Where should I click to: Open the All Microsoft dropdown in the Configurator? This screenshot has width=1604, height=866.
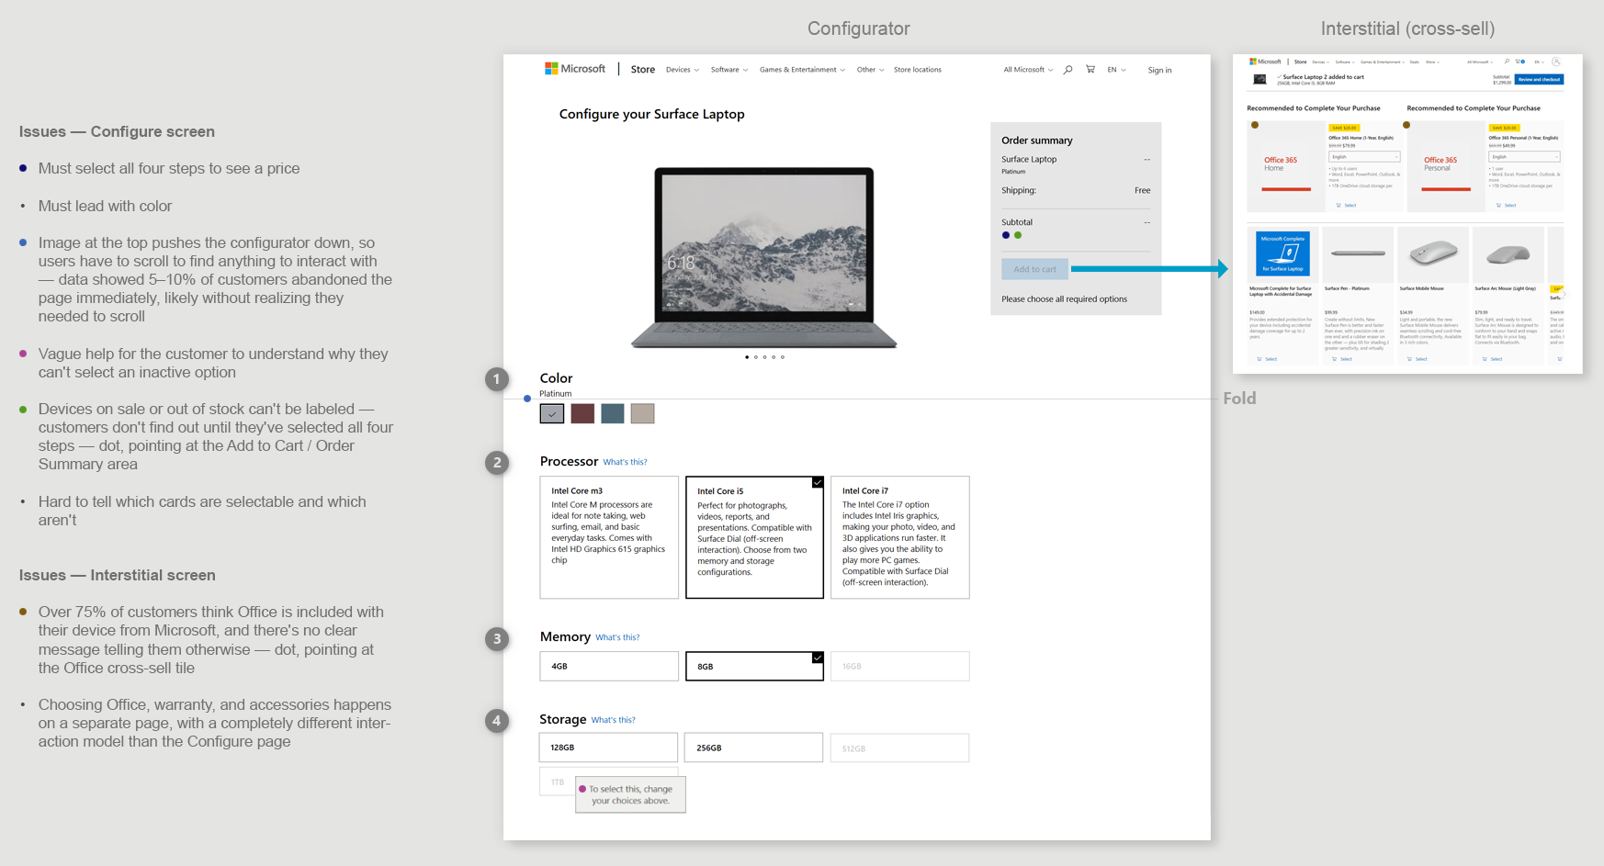coord(1028,70)
